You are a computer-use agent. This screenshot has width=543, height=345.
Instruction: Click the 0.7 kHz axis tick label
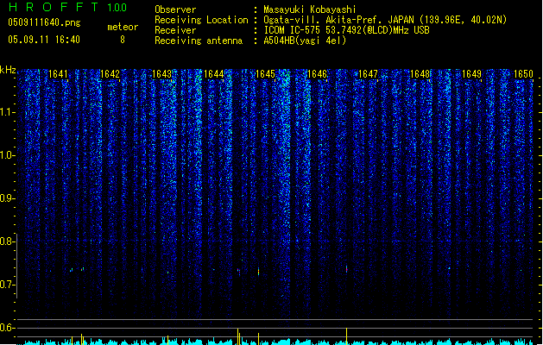pos(7,285)
